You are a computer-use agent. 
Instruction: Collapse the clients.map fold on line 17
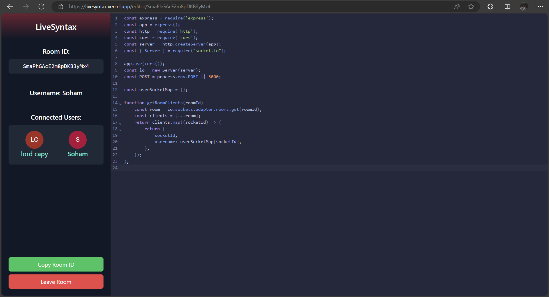[120, 123]
